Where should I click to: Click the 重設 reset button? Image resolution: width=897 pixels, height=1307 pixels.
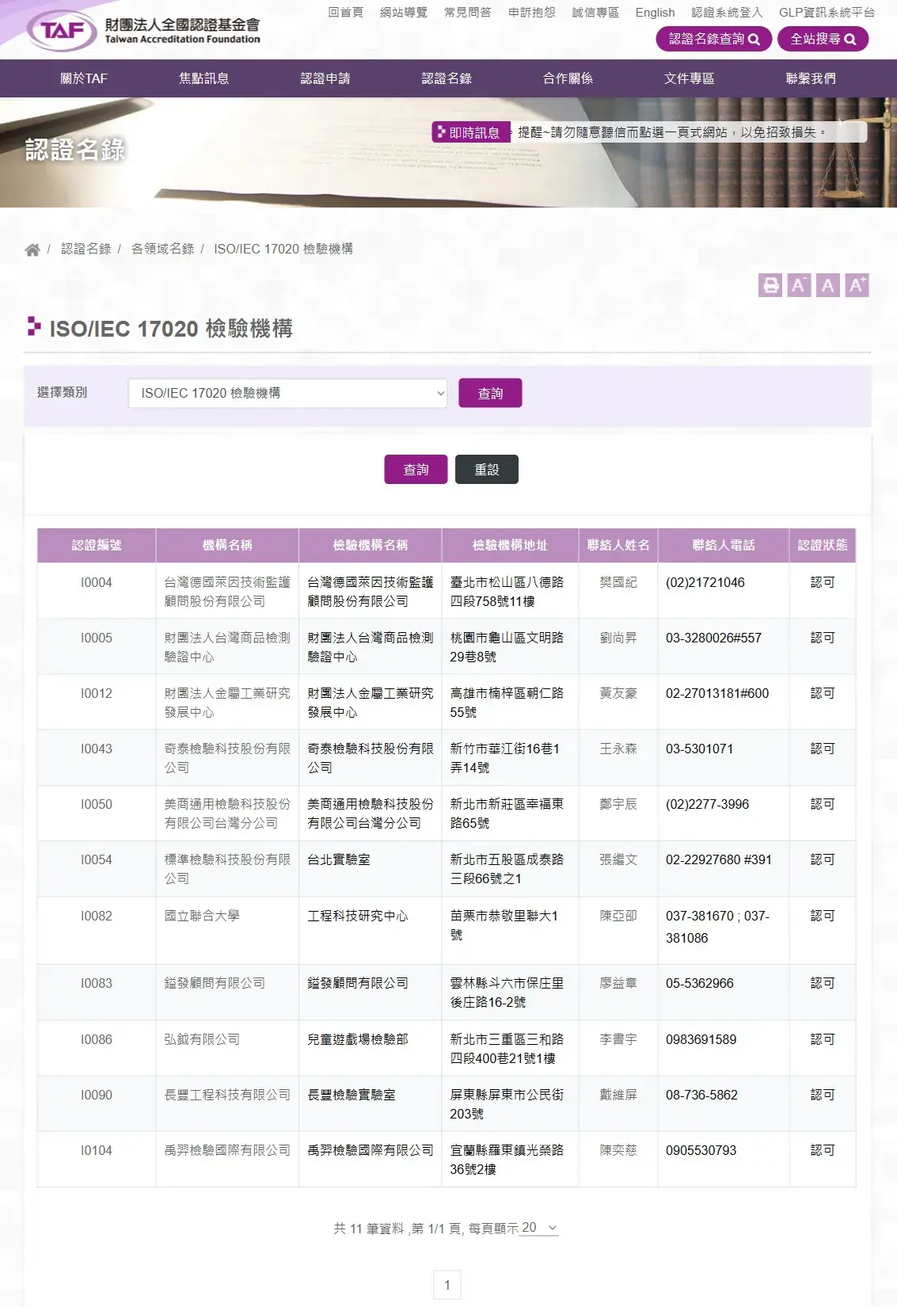click(x=487, y=470)
